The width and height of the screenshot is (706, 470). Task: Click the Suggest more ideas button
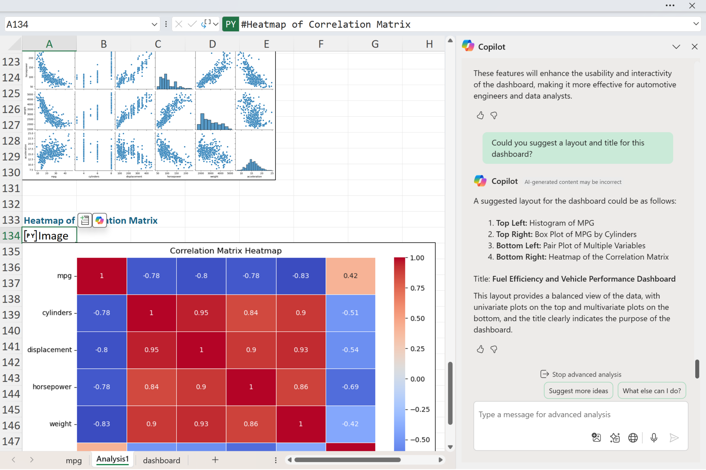pos(578,391)
